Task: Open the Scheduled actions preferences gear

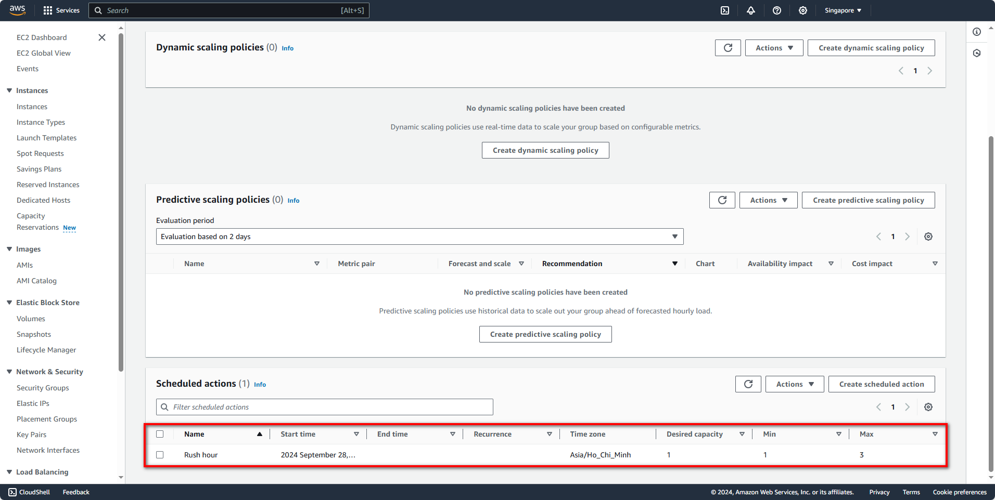Action: click(x=928, y=407)
